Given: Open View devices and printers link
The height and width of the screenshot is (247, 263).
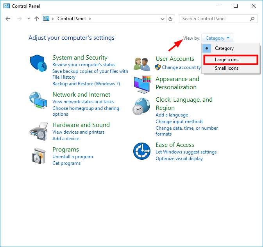Looking at the screenshot, I should [78, 132].
